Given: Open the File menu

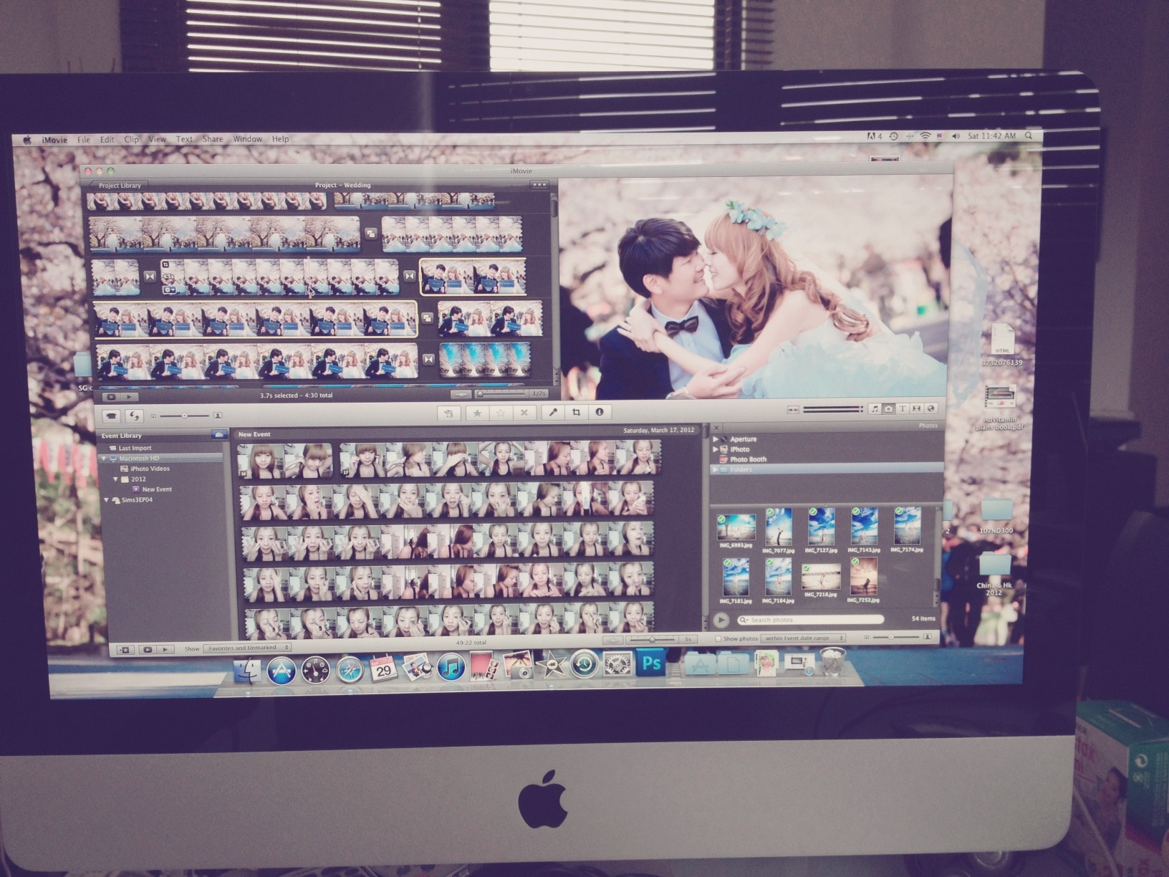Looking at the screenshot, I should (84, 140).
